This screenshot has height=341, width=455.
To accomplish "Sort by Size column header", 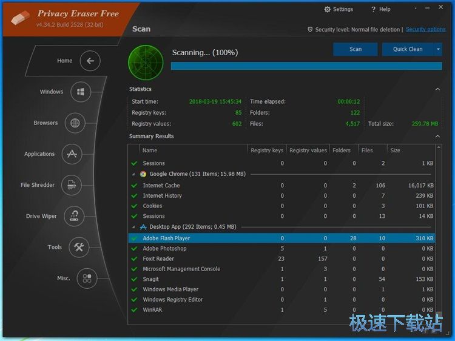I will (x=411, y=150).
